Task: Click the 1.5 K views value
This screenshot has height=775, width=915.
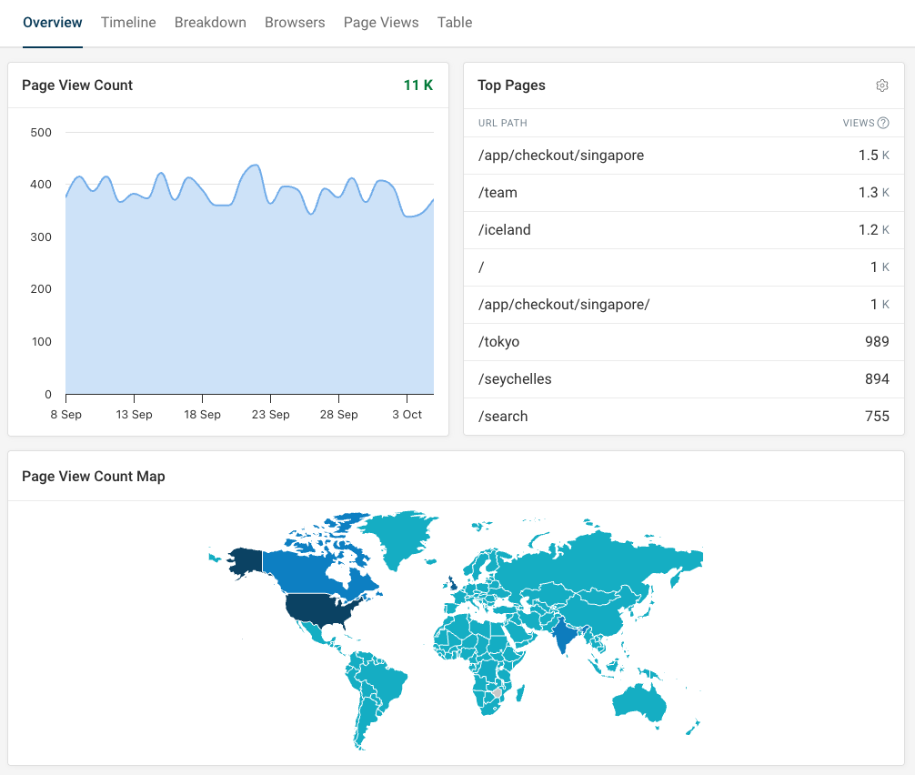Action: click(x=873, y=156)
